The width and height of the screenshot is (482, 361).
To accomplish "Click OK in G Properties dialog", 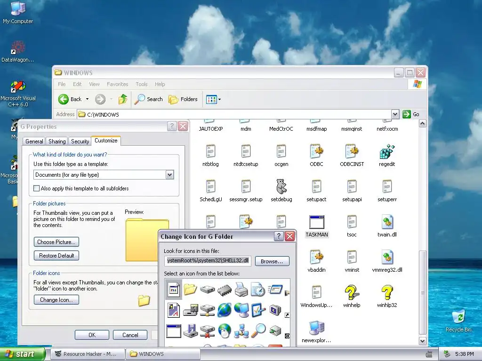I will tap(92, 335).
